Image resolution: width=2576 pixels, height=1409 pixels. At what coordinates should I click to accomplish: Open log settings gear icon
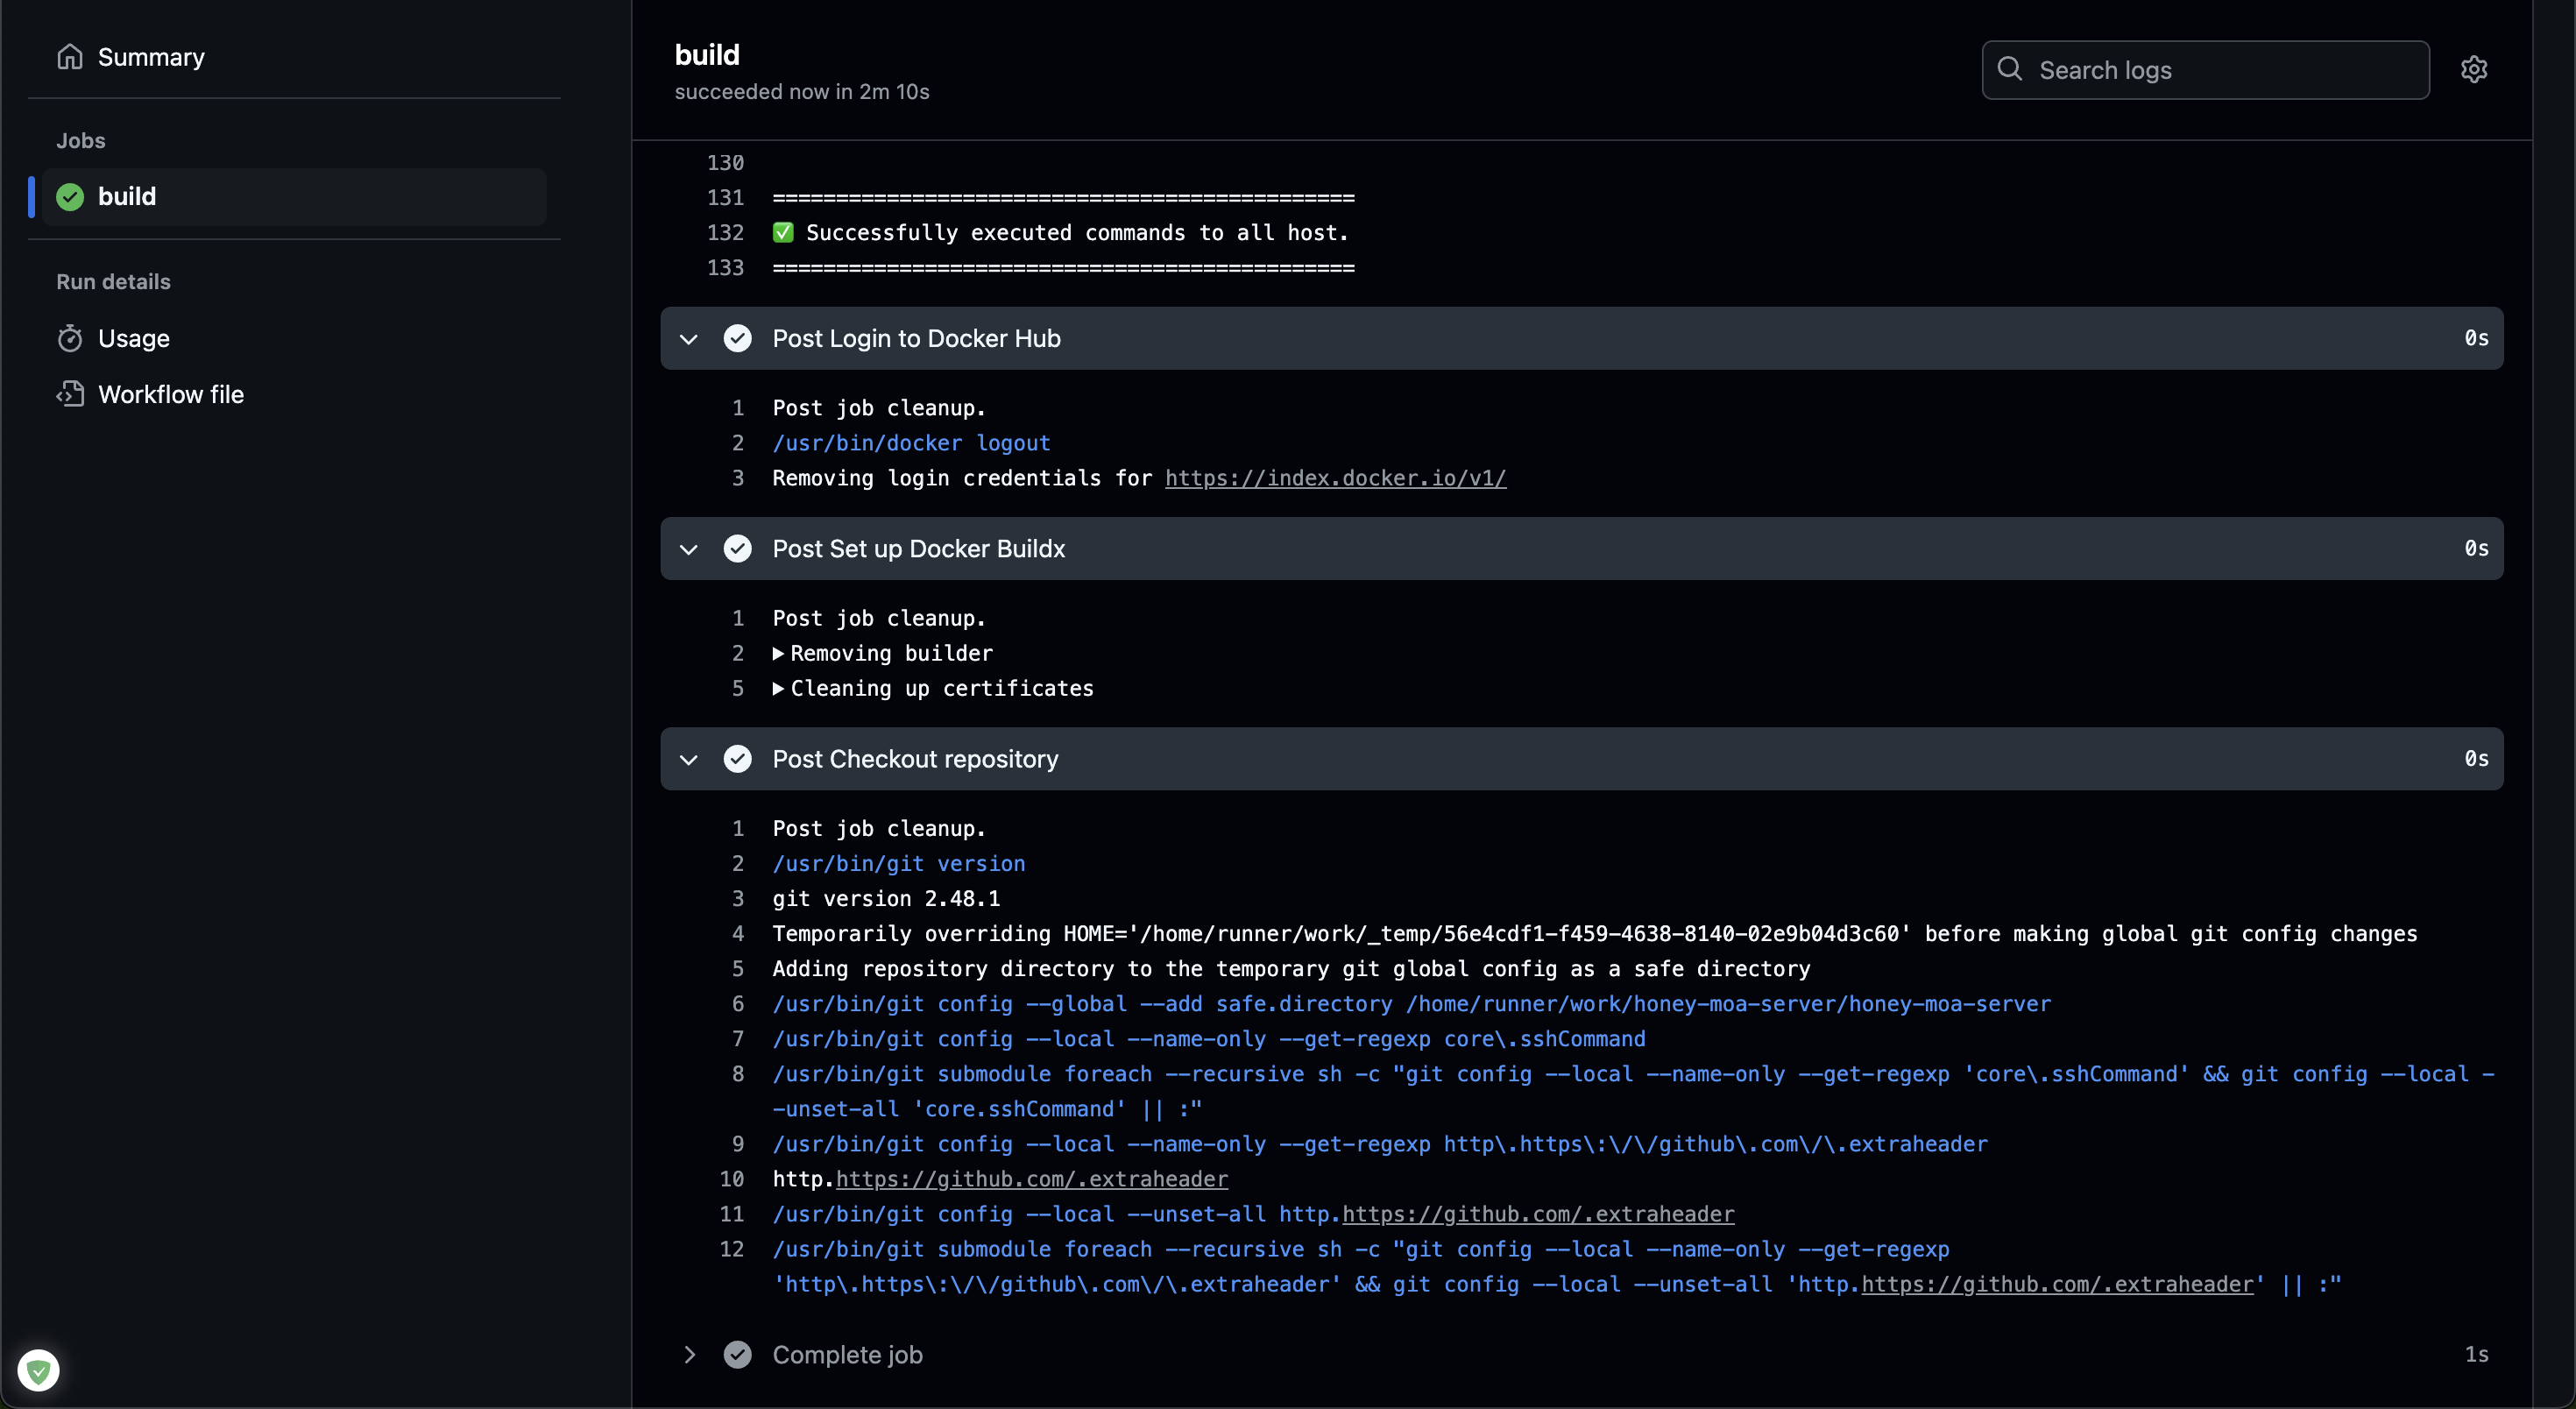point(2474,70)
